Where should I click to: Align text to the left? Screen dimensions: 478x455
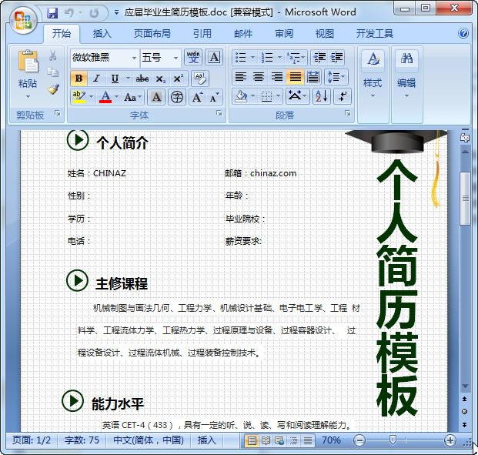click(x=241, y=77)
